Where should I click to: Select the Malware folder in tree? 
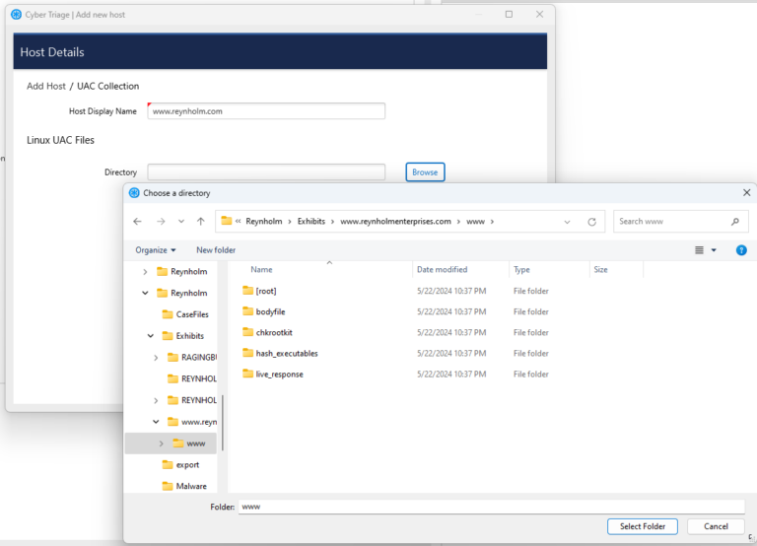coord(191,486)
